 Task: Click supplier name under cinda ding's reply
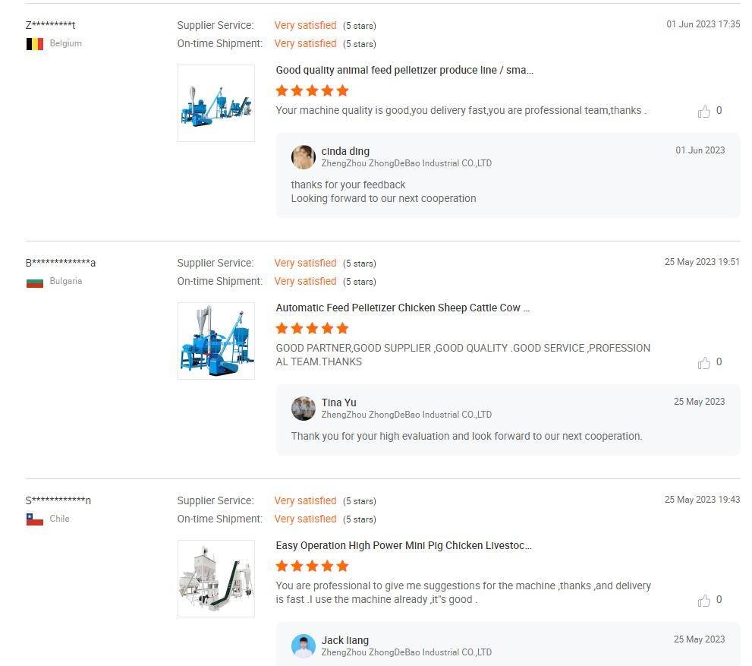pyautogui.click(x=406, y=163)
